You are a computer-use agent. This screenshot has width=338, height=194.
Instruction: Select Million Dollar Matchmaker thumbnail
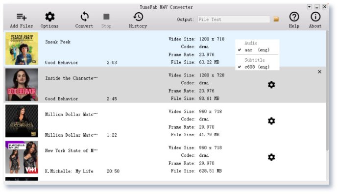pyautogui.click(x=22, y=121)
